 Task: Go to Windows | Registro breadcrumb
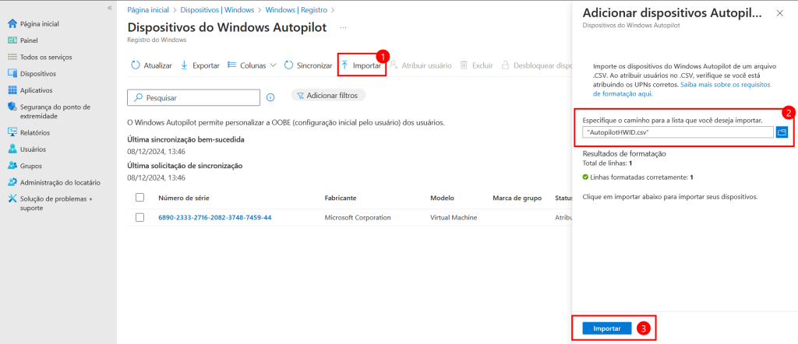click(296, 9)
